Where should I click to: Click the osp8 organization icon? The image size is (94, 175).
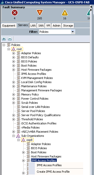23,140
